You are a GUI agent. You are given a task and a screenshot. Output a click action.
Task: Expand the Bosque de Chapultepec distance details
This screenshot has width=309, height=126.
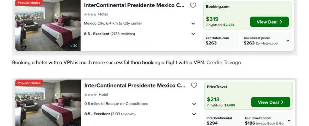tap(194, 104)
